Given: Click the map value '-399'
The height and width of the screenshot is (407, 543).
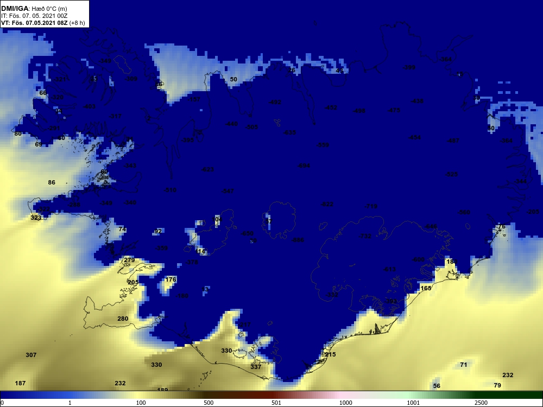Looking at the screenshot, I should point(409,67).
